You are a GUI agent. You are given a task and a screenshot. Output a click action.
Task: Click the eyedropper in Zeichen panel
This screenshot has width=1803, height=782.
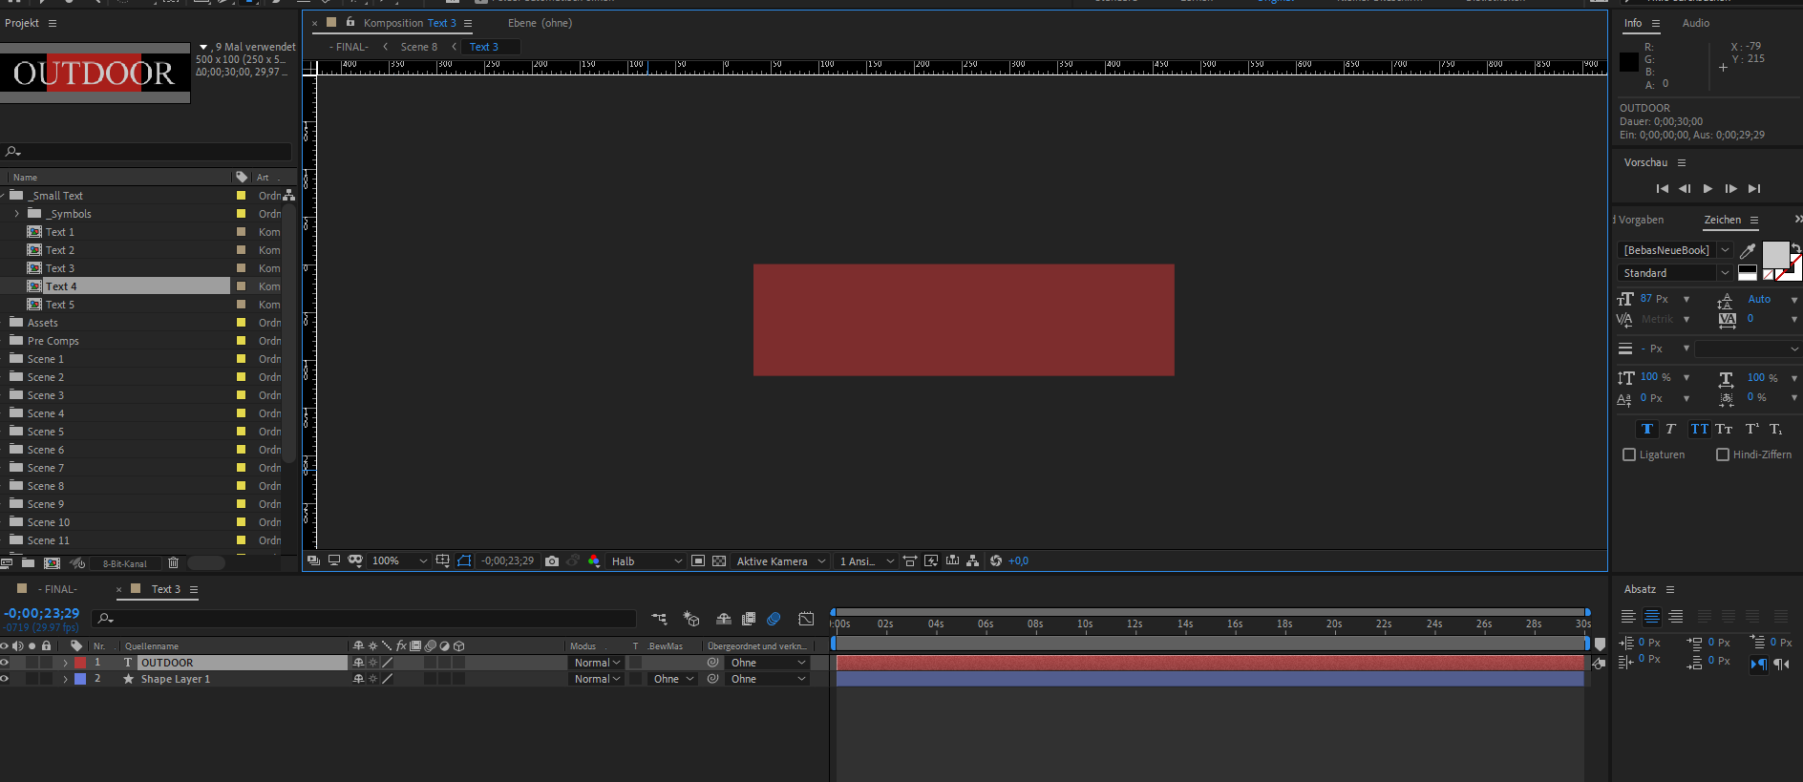[1748, 251]
